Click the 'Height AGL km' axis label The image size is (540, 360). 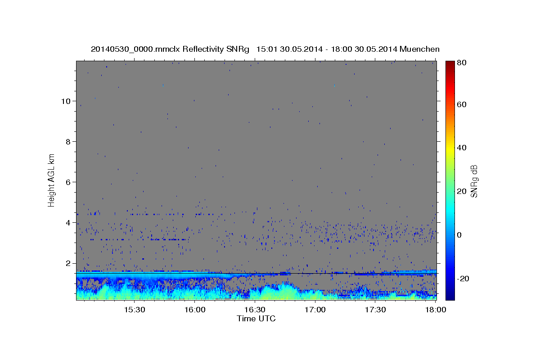[52, 180]
